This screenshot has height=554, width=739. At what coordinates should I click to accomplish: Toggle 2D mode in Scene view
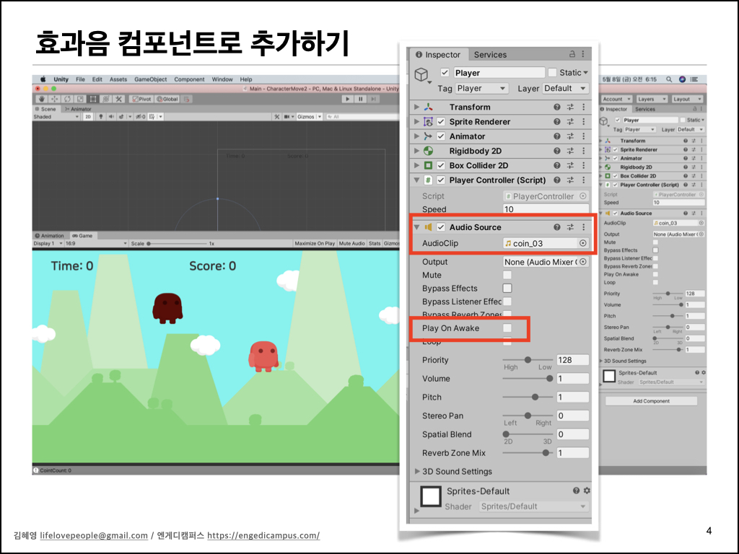click(87, 116)
